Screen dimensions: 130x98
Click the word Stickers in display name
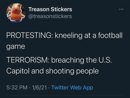61,9
